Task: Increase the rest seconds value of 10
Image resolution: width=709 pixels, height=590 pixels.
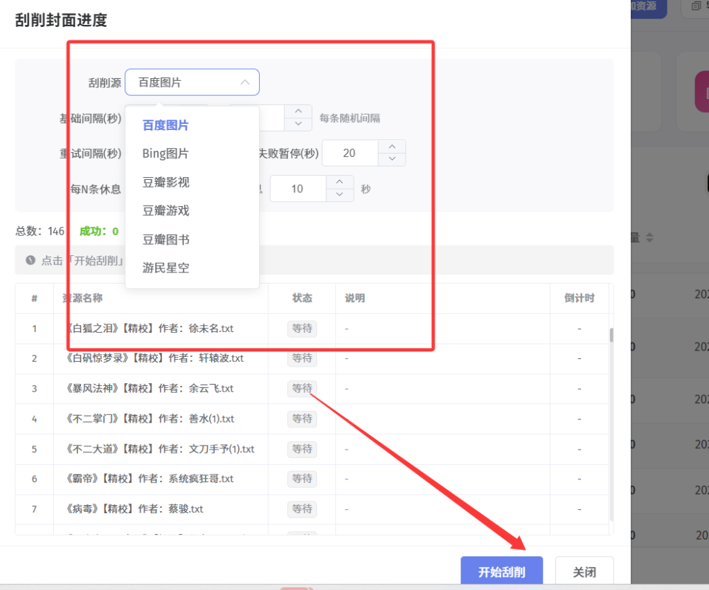Action: click(x=339, y=182)
